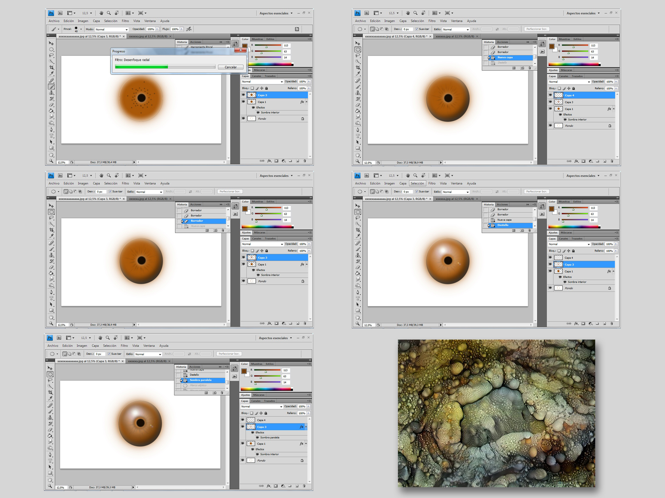
Task: Select Crop tool in Sombra paralela history window
Action: coord(50,392)
